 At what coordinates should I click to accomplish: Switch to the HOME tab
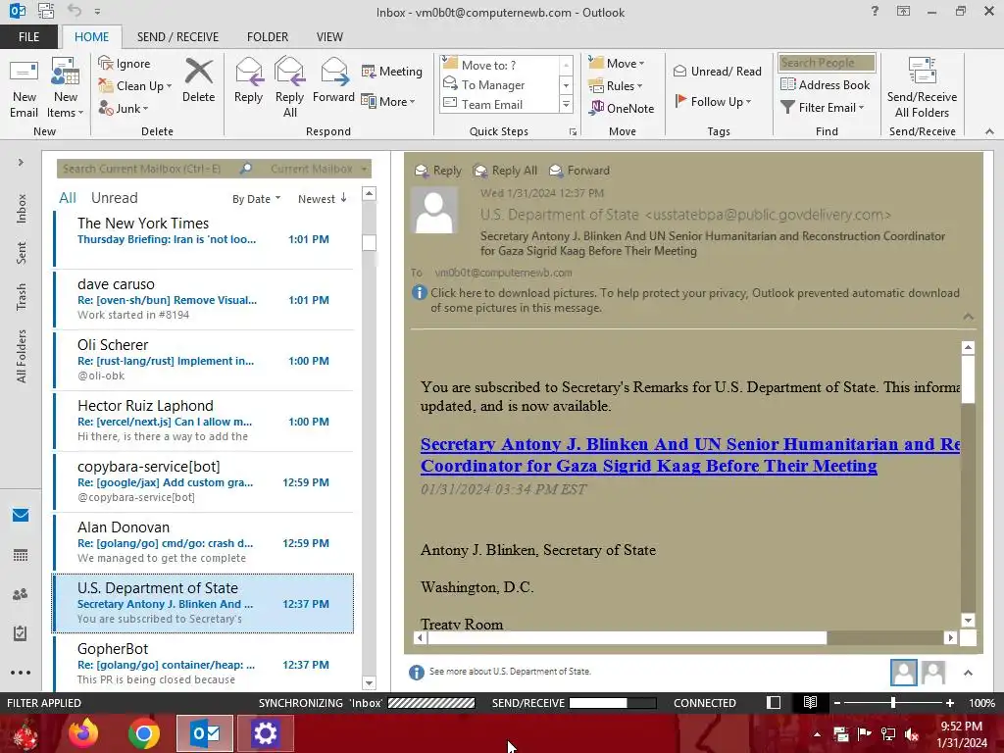tap(91, 36)
